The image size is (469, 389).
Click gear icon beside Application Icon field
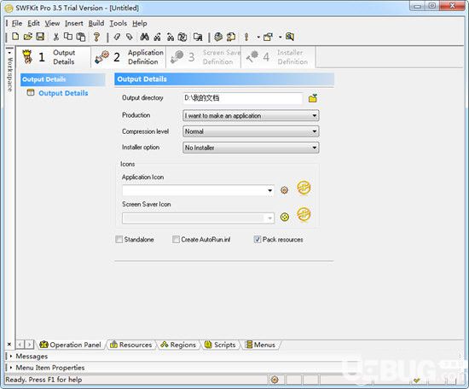point(284,190)
